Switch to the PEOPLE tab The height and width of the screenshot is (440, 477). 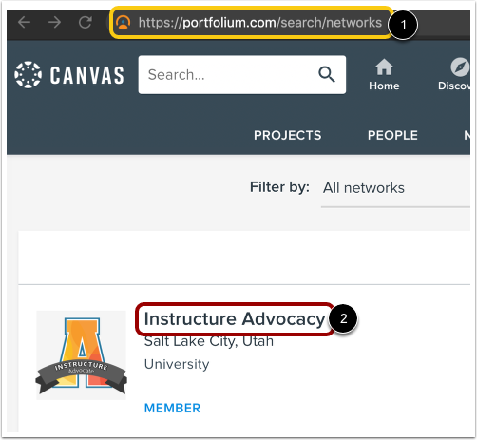392,135
